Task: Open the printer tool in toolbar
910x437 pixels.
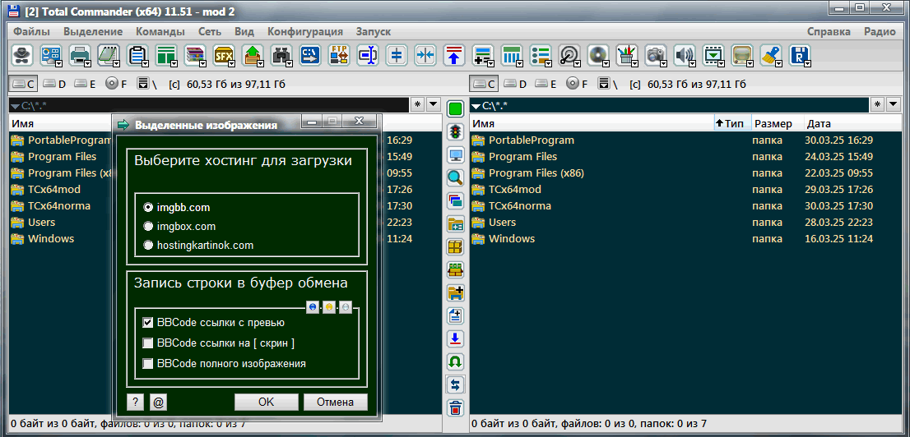Action: (x=80, y=55)
